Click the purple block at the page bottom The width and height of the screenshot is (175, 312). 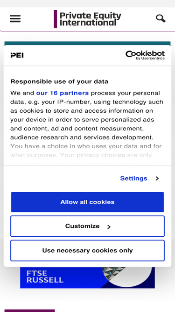pos(29,311)
